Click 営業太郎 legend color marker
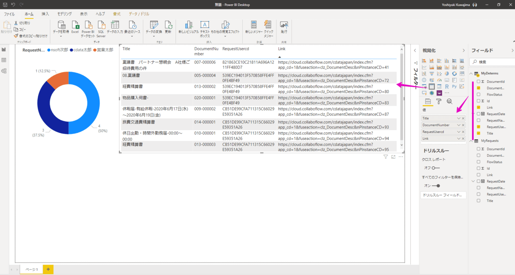The image size is (515, 275). point(95,50)
